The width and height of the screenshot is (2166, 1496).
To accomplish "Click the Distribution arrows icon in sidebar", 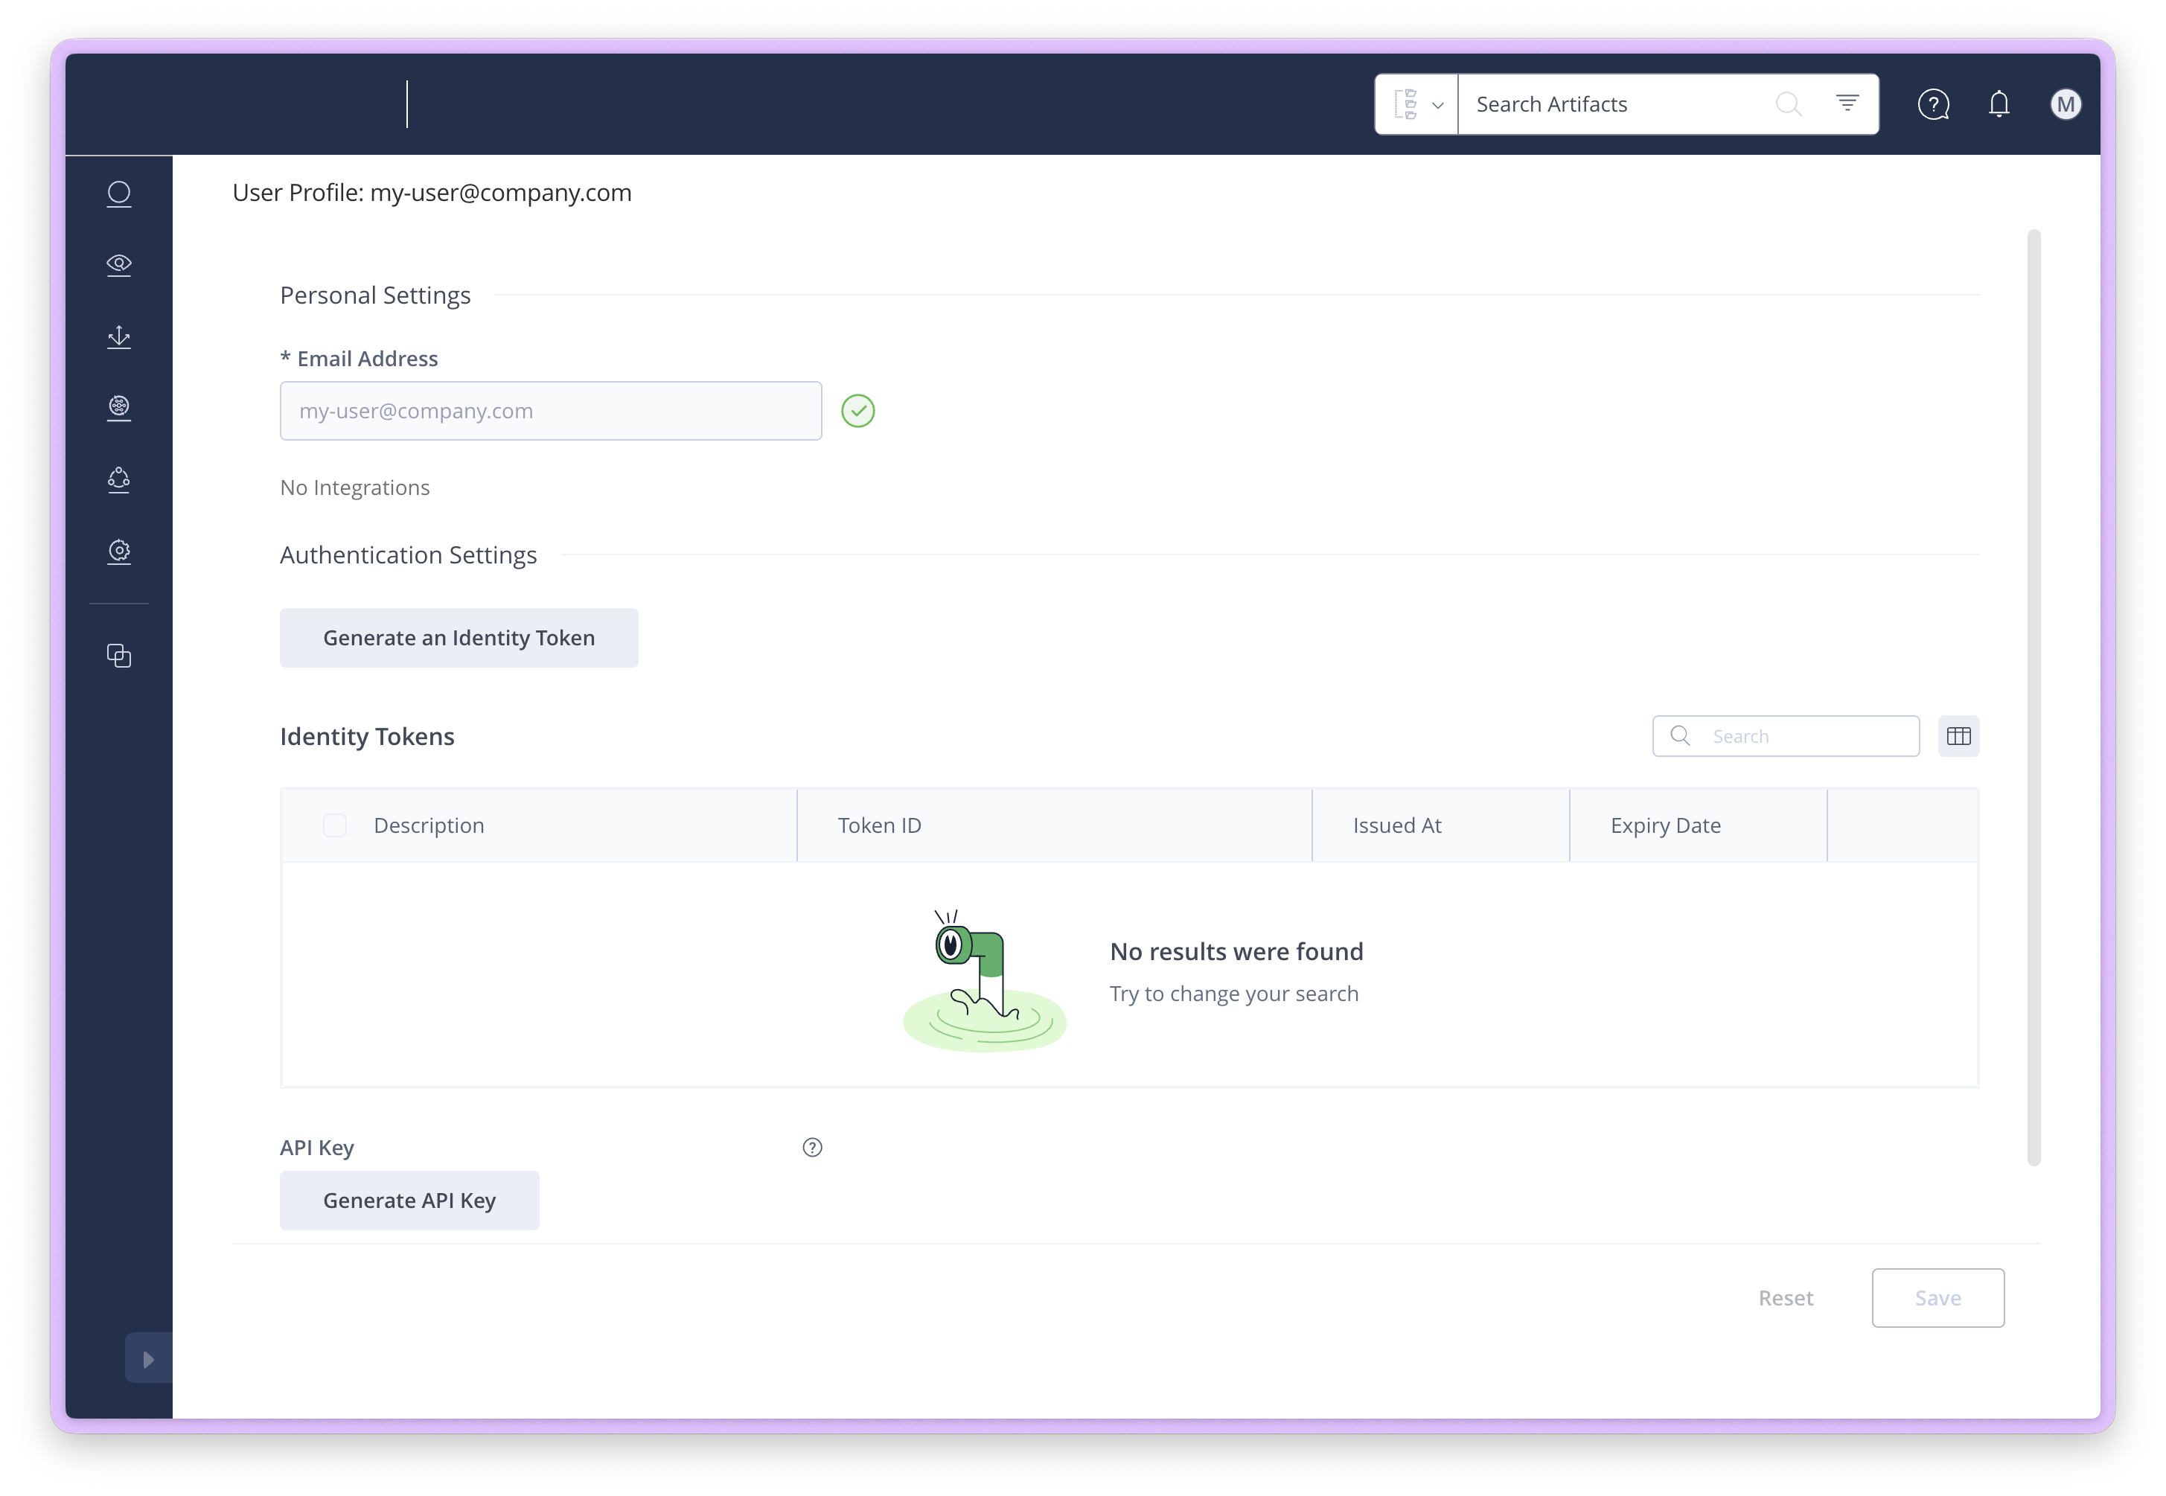I will click(x=119, y=336).
